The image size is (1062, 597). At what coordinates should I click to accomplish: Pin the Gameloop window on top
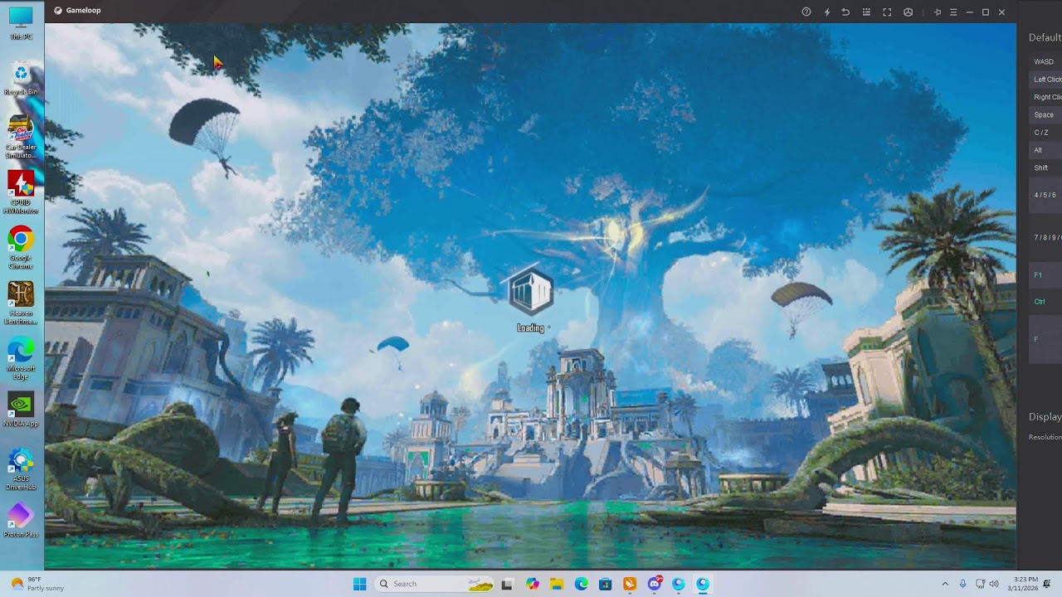pos(938,12)
